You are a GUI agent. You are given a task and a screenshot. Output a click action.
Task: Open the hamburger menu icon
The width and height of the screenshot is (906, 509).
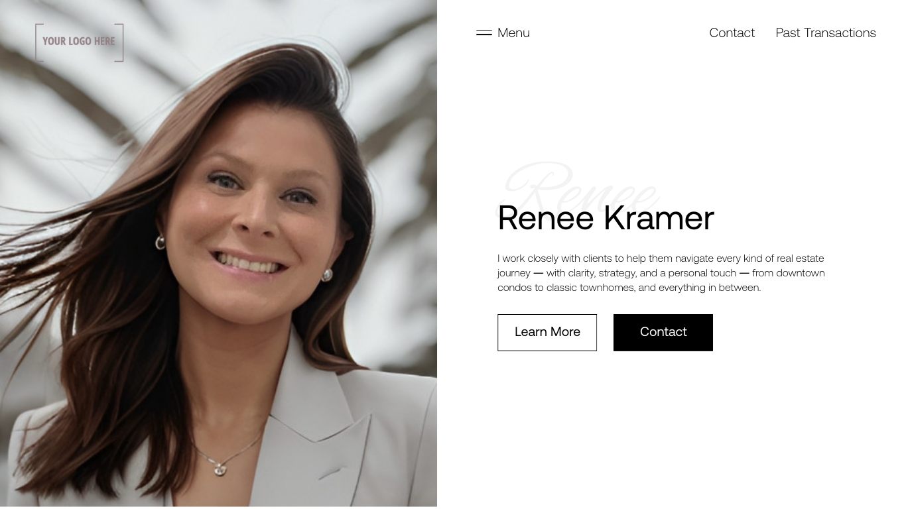[x=484, y=32]
